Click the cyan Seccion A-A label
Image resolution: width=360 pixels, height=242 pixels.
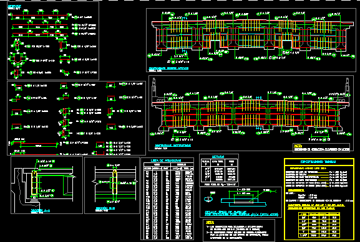(41, 210)
